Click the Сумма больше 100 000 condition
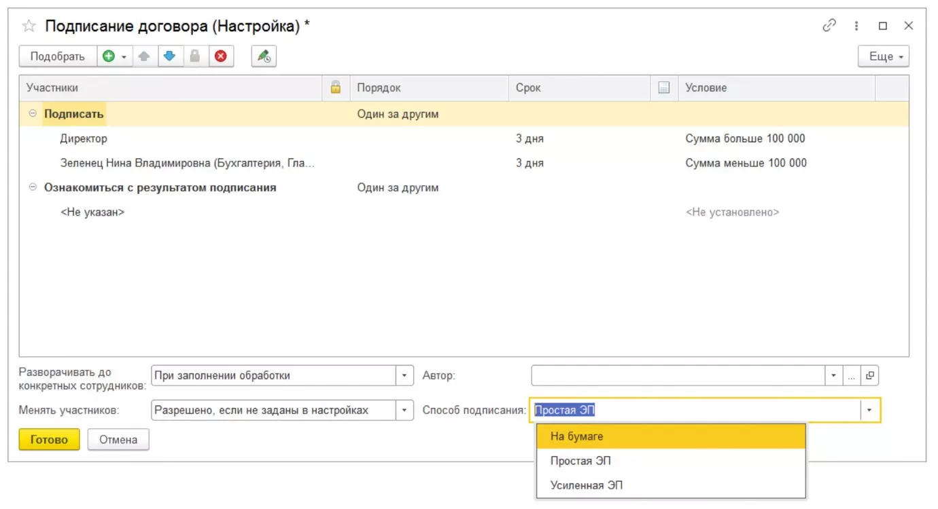The width and height of the screenshot is (938, 509). click(746, 138)
